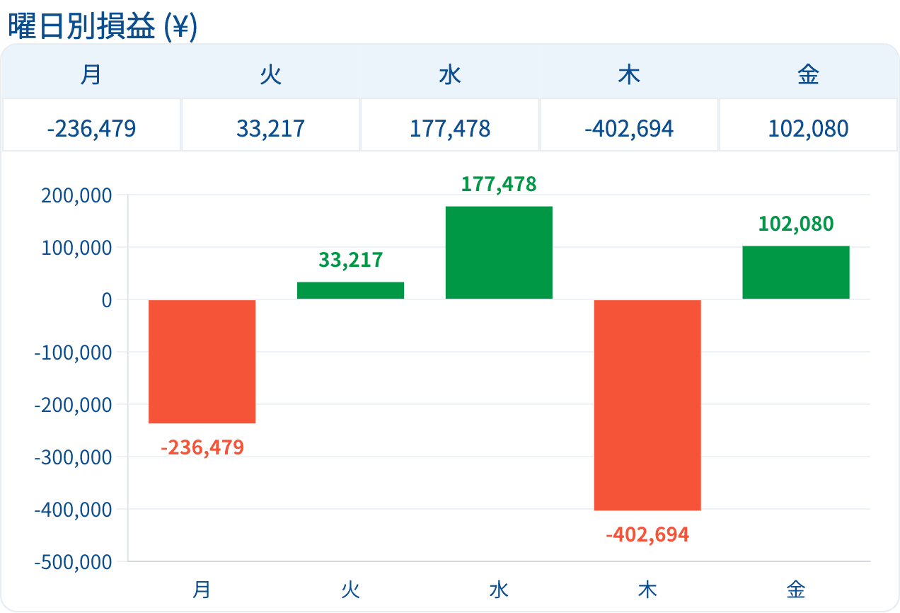The image size is (900, 613).
Task: Click the 月 column header
Action: pyautogui.click(x=91, y=74)
